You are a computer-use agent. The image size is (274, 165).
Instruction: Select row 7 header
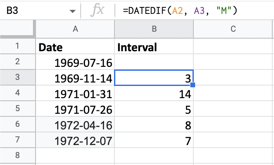tap(17, 140)
